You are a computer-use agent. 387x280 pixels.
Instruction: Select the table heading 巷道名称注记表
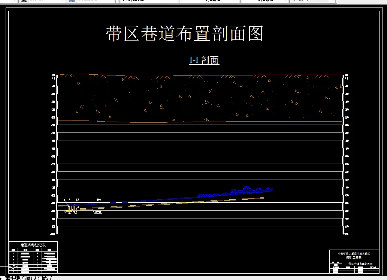33,245
